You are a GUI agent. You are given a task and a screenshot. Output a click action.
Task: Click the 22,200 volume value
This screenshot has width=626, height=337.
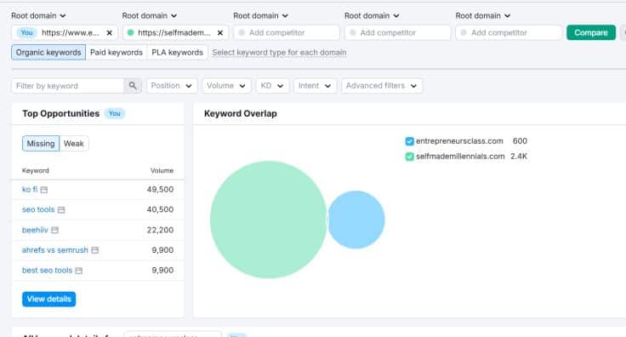(160, 230)
